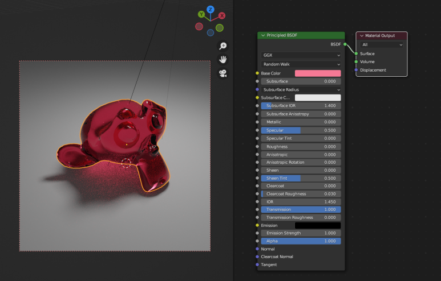Image resolution: width=441 pixels, height=281 pixels.
Task: Click the Tangent input socket
Action: [x=257, y=265]
